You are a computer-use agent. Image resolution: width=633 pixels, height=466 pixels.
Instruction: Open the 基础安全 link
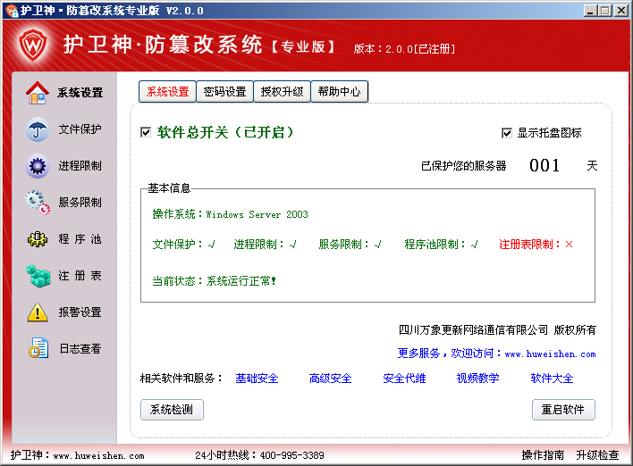[x=257, y=379]
